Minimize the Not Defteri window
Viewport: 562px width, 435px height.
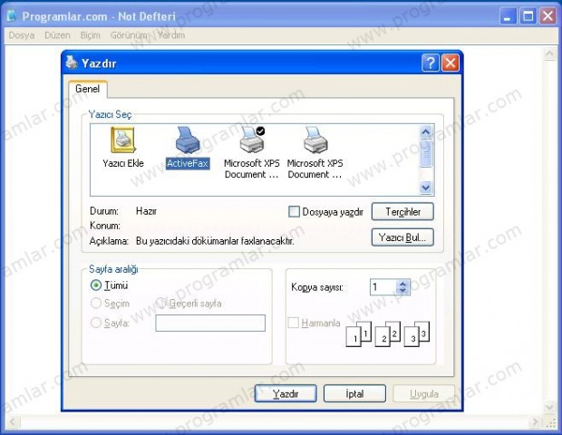[508, 16]
